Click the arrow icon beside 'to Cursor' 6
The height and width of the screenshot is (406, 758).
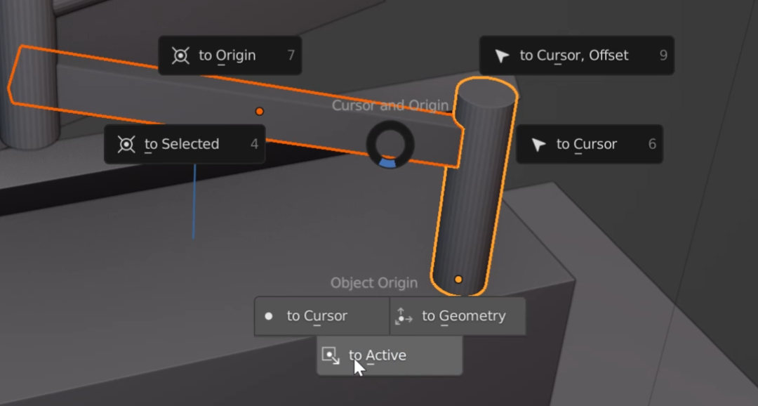tap(538, 144)
